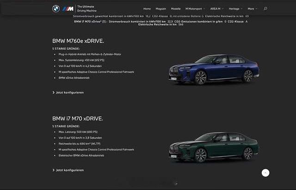The image size is (296, 190).
Task: Click Max. Systemleistung: 450 kW text
Action: (x=81, y=60)
